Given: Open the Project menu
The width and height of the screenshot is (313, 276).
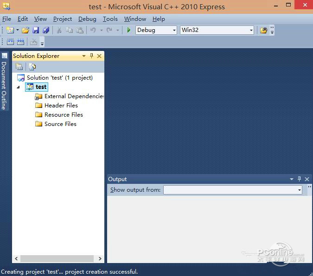Looking at the screenshot, I should 63,19.
